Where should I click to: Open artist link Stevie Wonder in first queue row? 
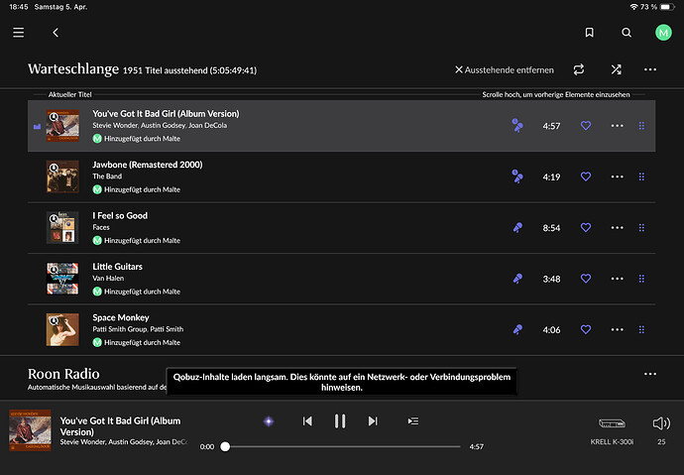tap(115, 125)
